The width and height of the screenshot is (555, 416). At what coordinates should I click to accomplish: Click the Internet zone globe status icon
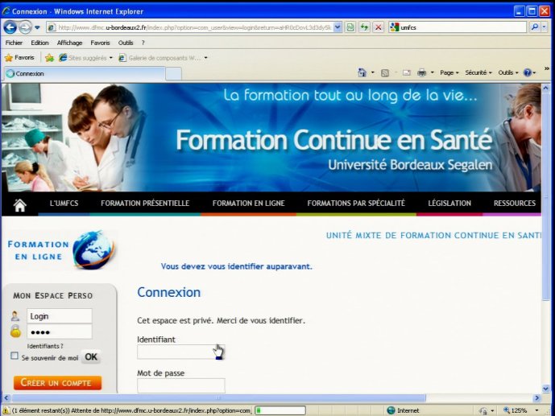(391, 410)
